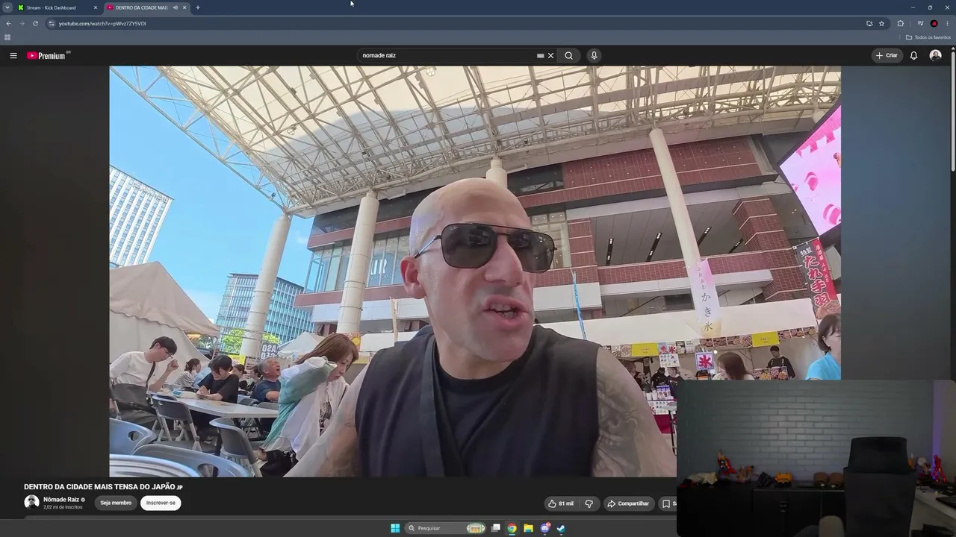The image size is (956, 537).
Task: Open the apps grid in bookmarks bar
Action: (7, 37)
